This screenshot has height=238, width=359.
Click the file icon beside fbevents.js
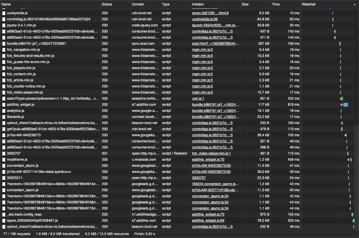point(4,117)
